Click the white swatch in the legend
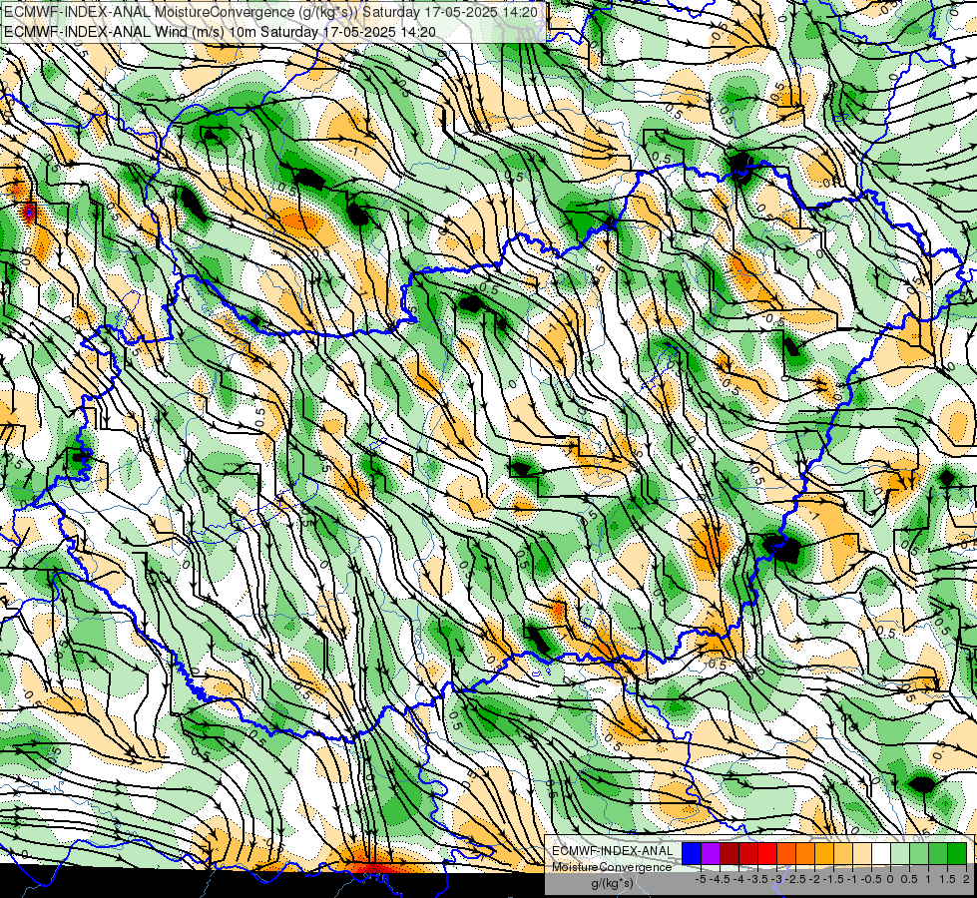The image size is (977, 898). [x=881, y=854]
